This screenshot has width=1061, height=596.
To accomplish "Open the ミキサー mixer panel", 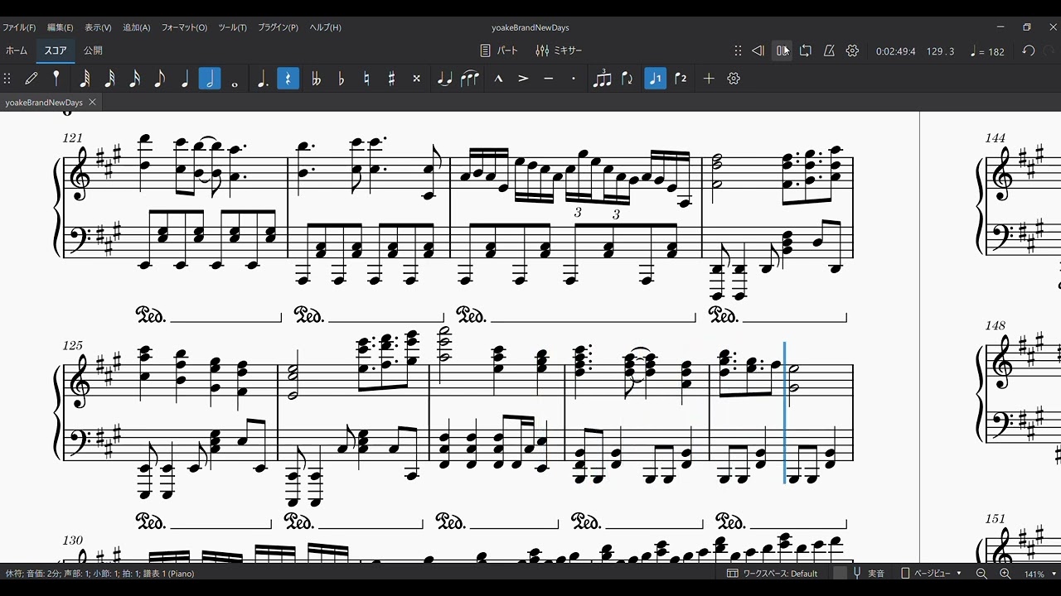I will point(560,50).
